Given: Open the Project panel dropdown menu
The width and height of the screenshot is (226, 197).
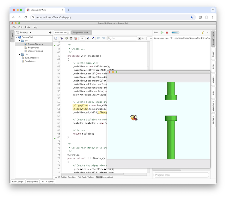Looking at the screenshot, I should [x=31, y=33].
